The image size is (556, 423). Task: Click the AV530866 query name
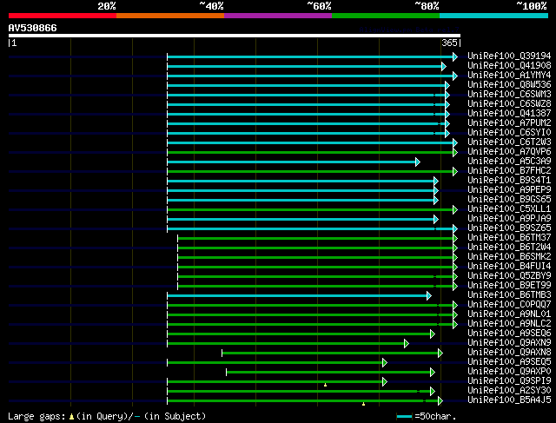[33, 28]
